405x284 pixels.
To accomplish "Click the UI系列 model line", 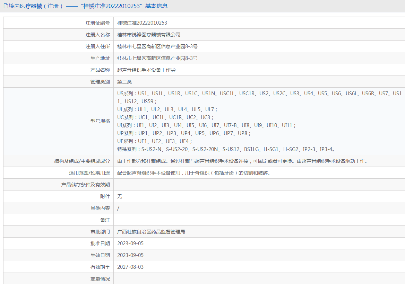I will [x=206, y=125].
